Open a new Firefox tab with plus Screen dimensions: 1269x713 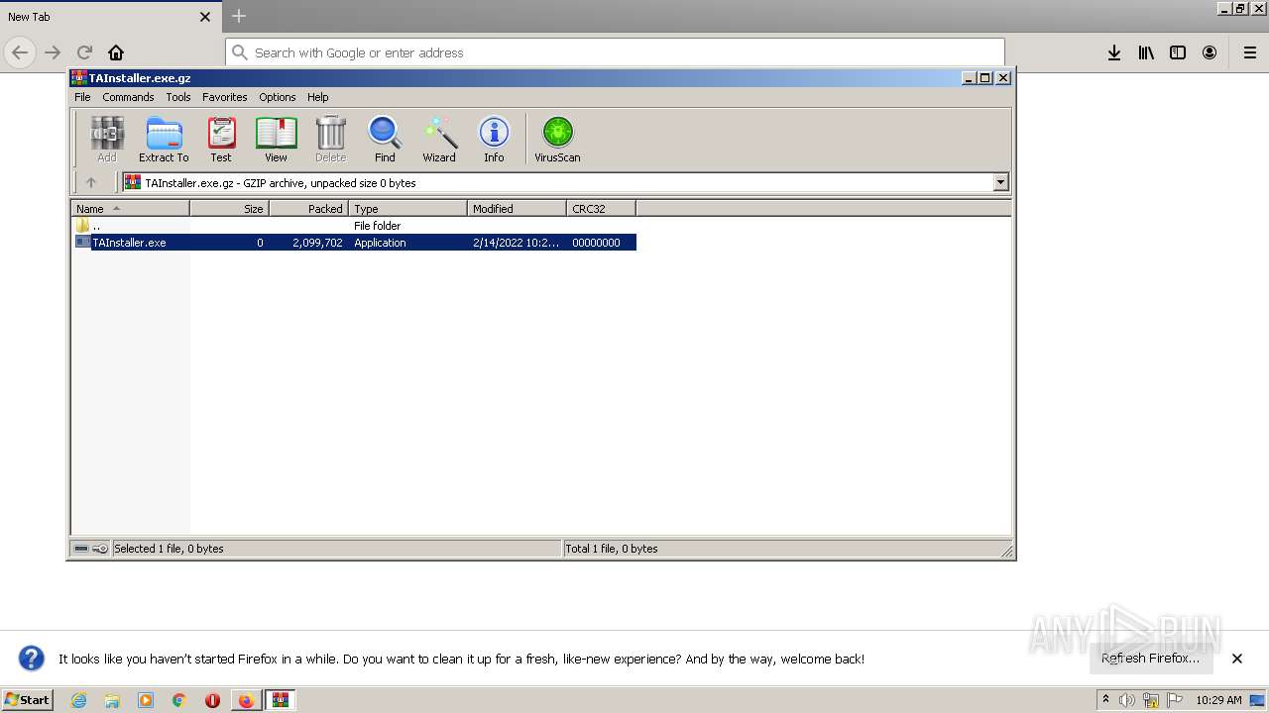pyautogui.click(x=238, y=16)
